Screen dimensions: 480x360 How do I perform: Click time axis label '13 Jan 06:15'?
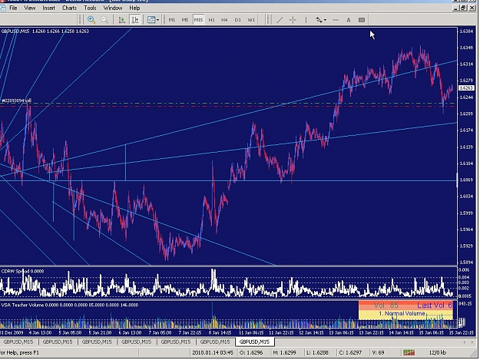coord(341,333)
